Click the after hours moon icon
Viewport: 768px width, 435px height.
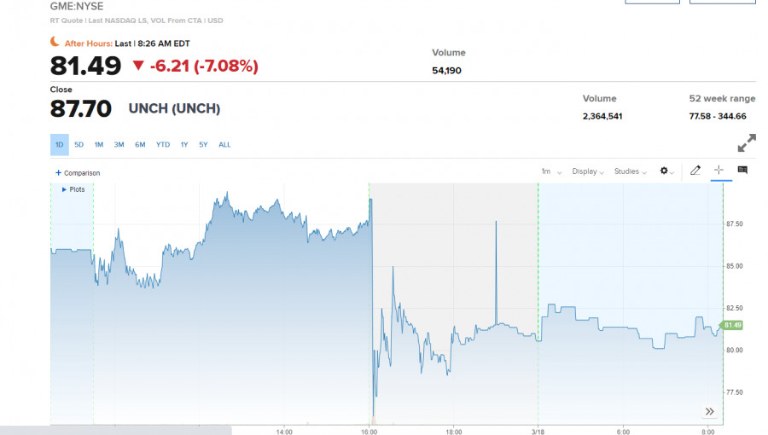(55, 42)
